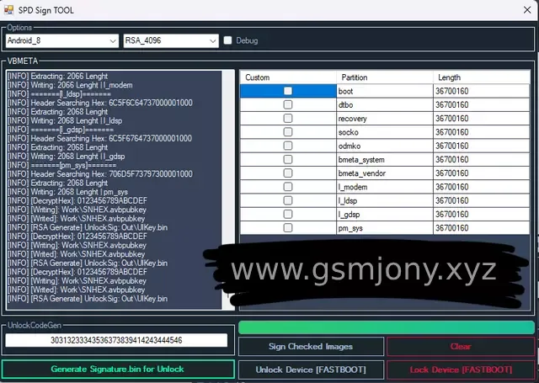The height and width of the screenshot is (383, 539).
Task: Click the length value in recovery row
Action: pyautogui.click(x=481, y=119)
